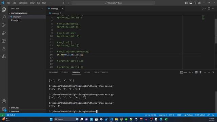217x122 pixels.
Task: Open the Azure view in activity bar
Action: point(4,56)
